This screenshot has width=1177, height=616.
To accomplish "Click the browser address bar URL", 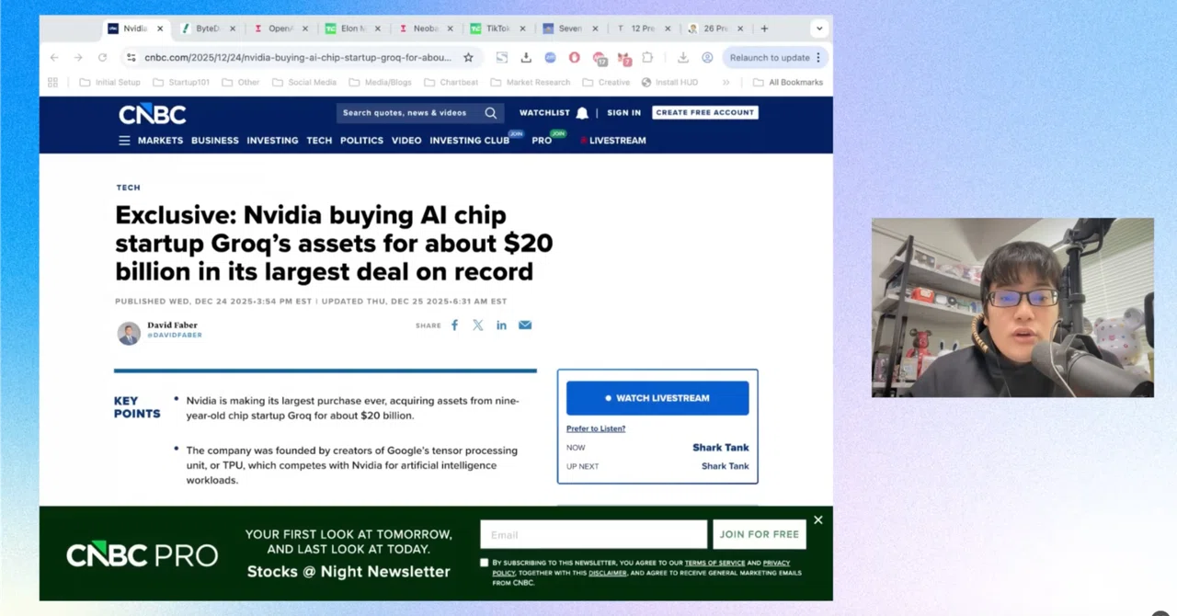I will [x=298, y=57].
